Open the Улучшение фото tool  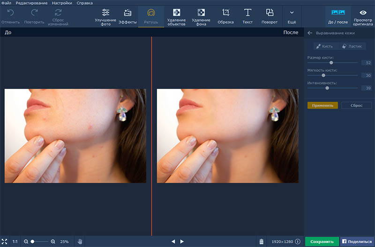click(x=105, y=16)
